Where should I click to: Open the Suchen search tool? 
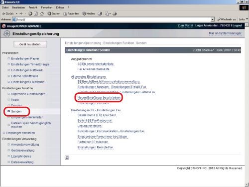point(54,13)
